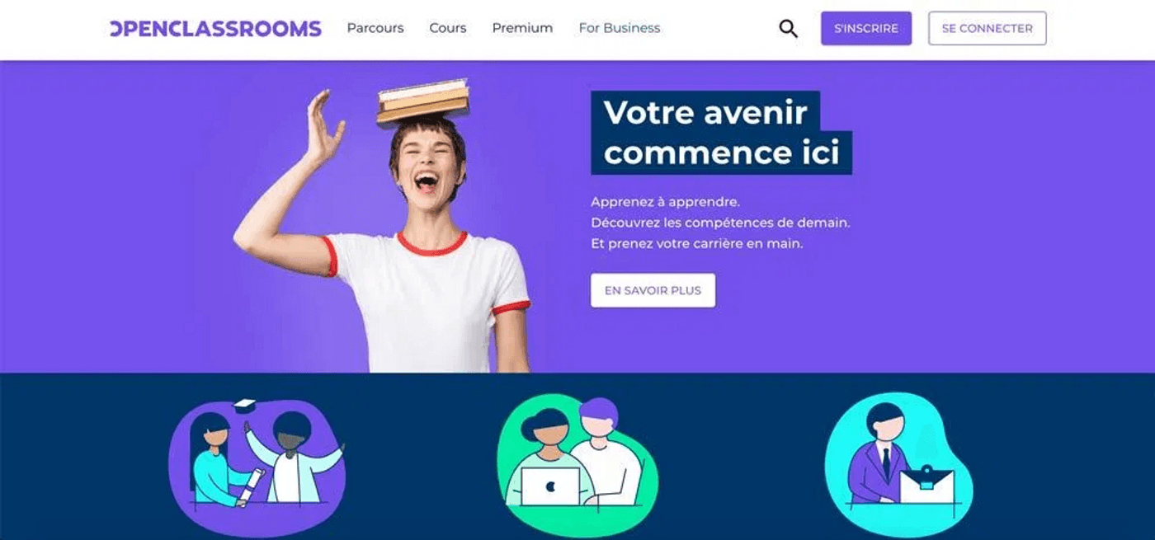Go to the Premium page

pos(522,28)
